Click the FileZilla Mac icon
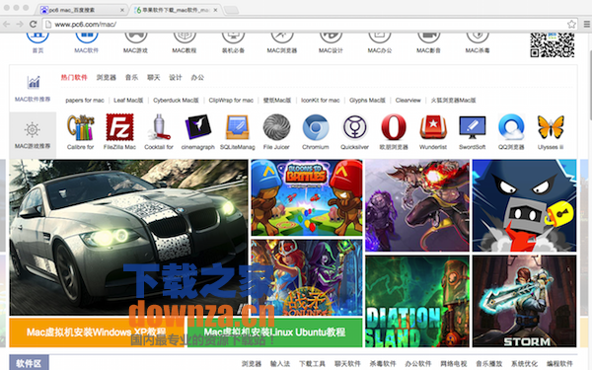This screenshot has width=592, height=370. (x=119, y=127)
